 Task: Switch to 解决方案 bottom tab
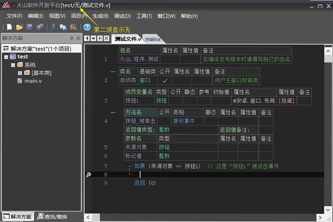click(18, 217)
